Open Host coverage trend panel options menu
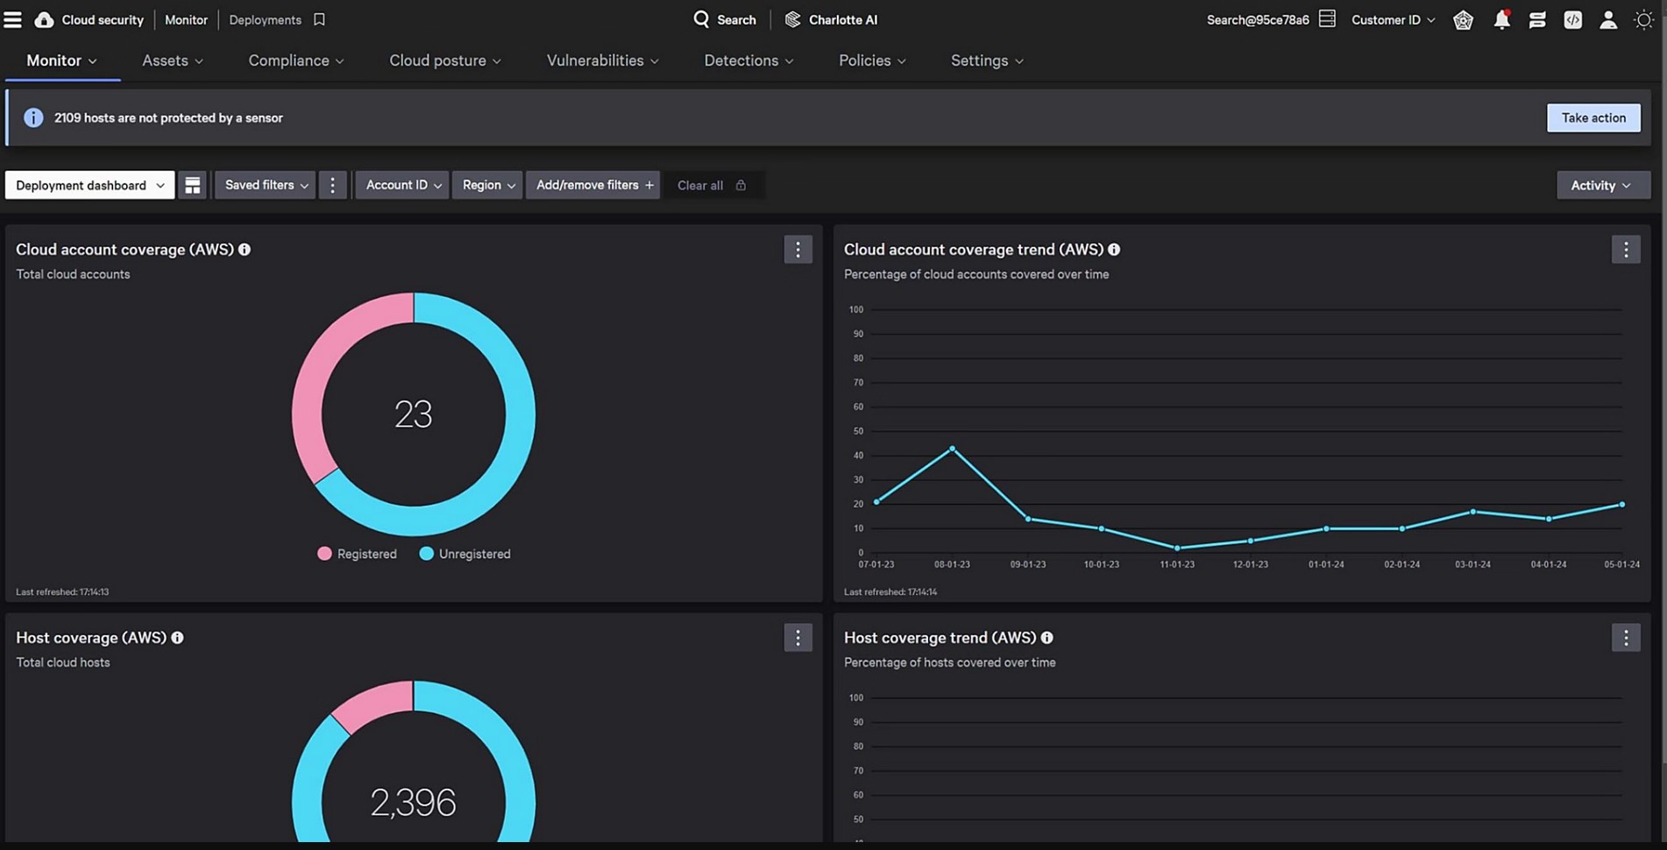This screenshot has width=1667, height=850. [1626, 638]
